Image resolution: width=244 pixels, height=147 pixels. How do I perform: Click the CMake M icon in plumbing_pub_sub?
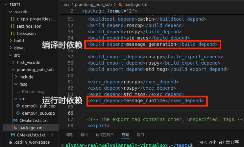click(15, 121)
